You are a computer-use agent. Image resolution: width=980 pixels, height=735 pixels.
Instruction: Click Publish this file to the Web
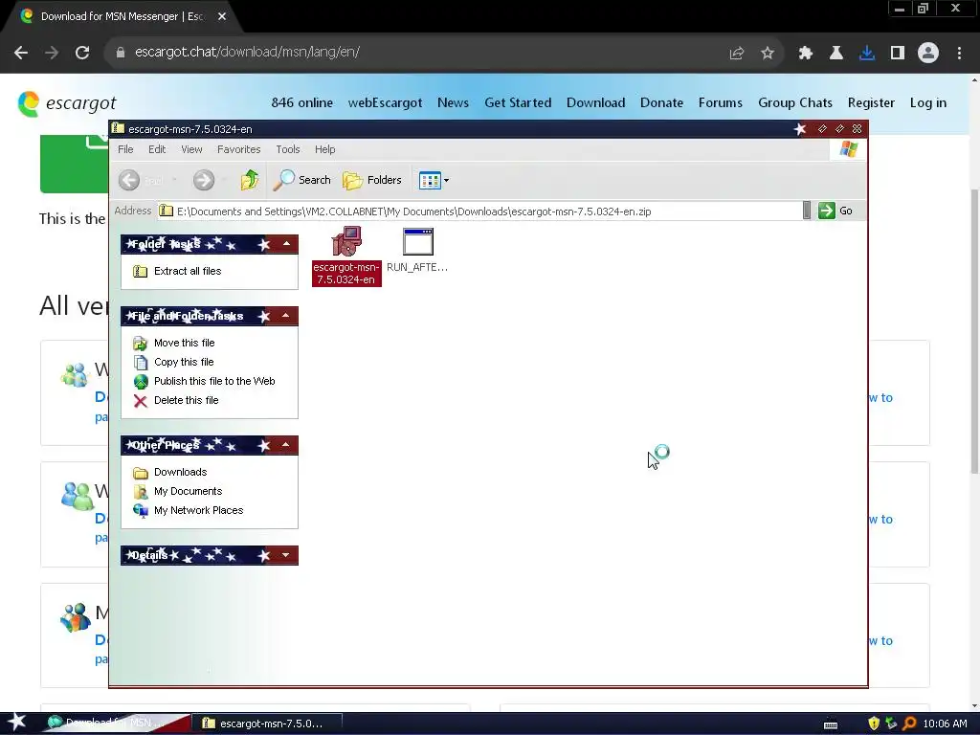coord(204,381)
